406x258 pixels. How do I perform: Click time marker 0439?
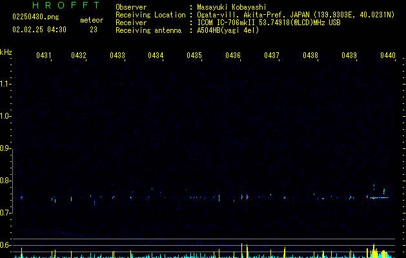click(x=349, y=55)
